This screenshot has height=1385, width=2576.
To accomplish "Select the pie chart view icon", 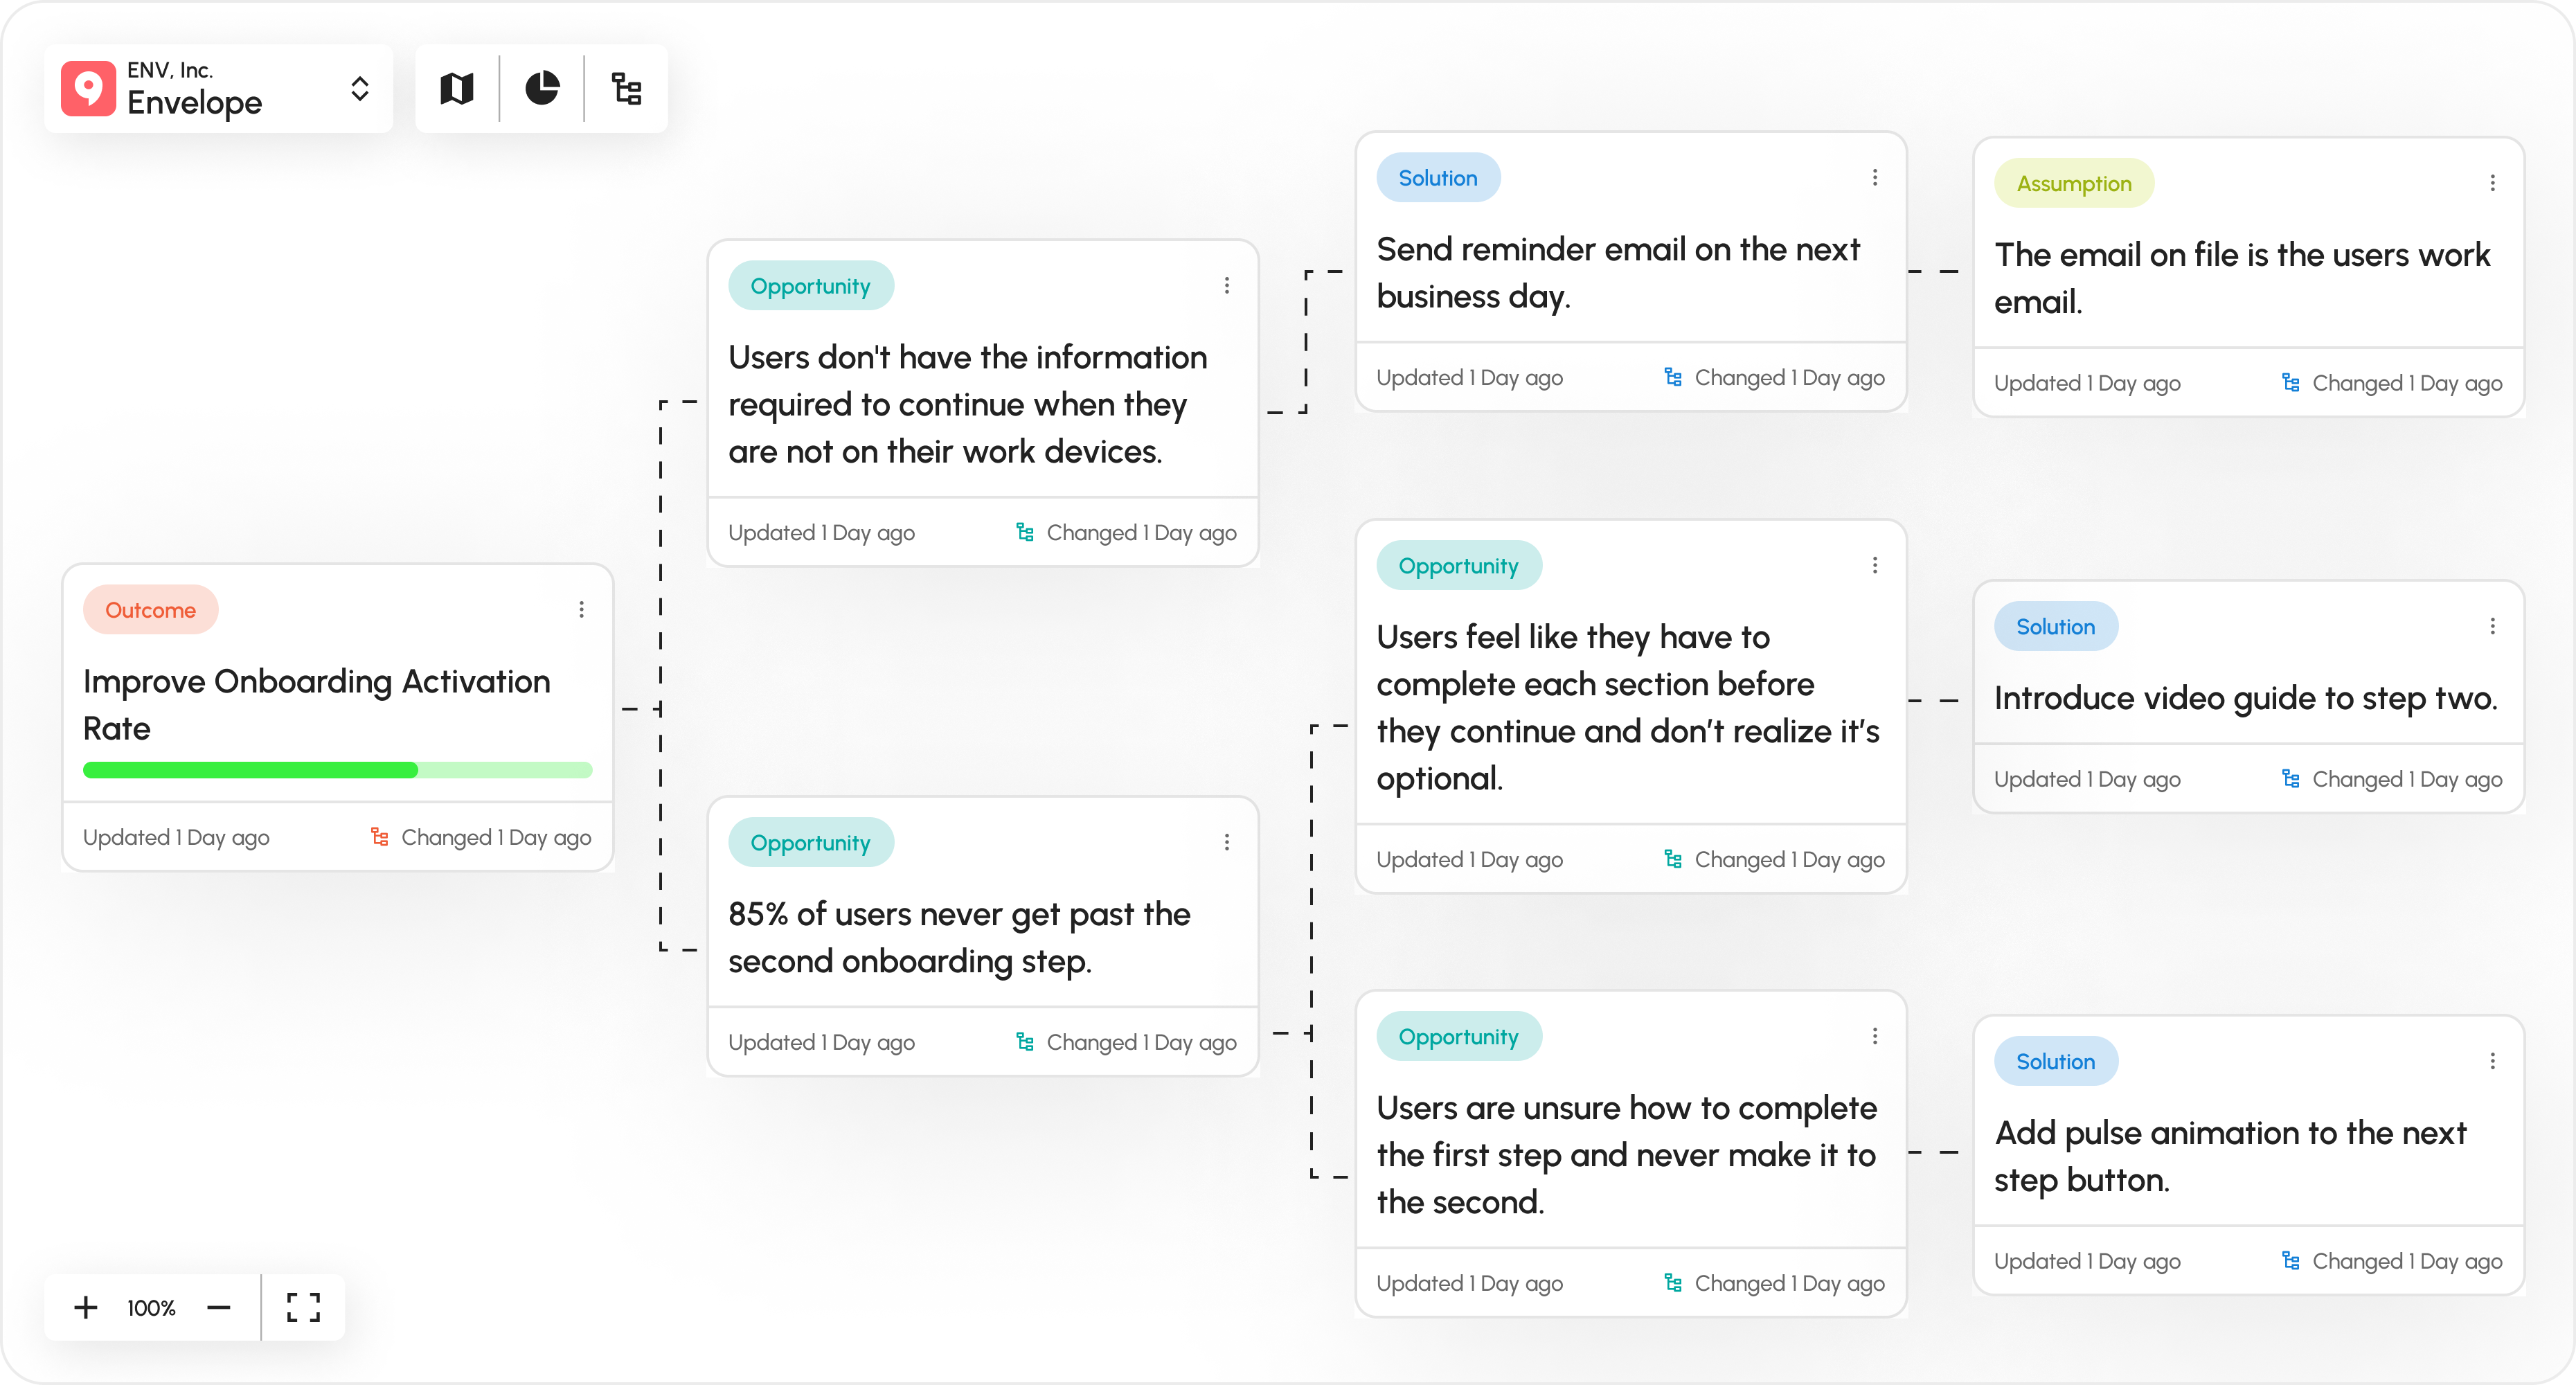I will coord(542,89).
